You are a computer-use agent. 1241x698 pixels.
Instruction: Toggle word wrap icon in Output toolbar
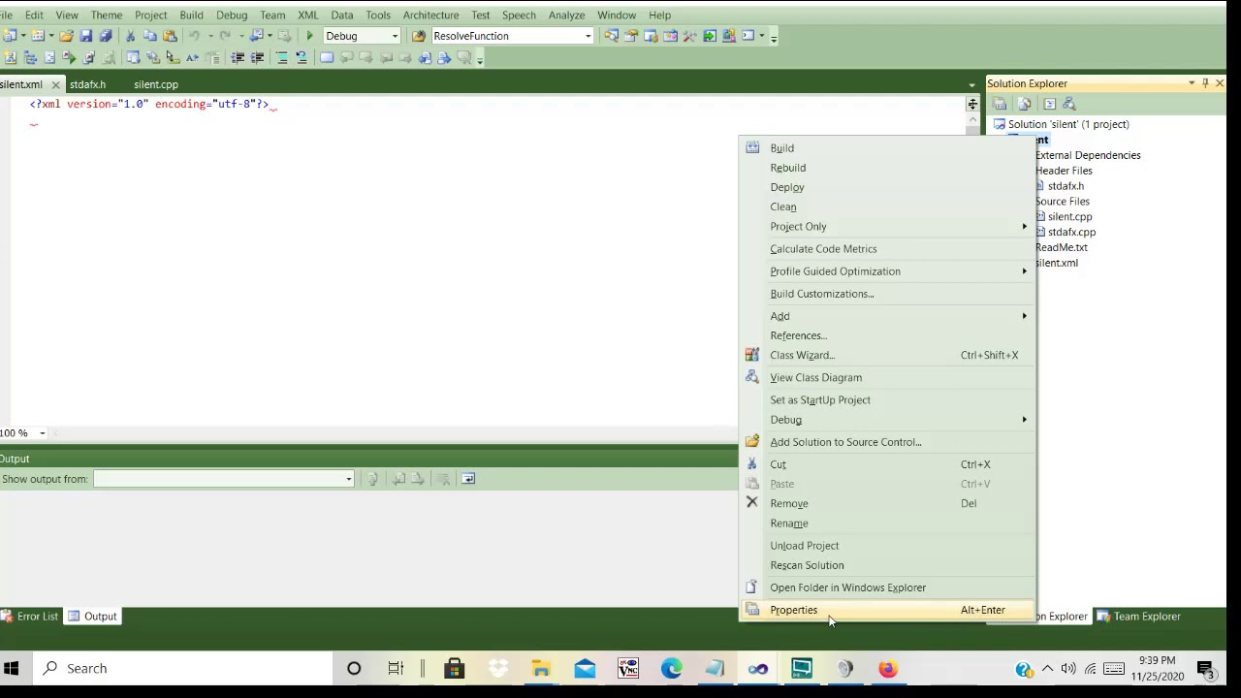coord(468,479)
